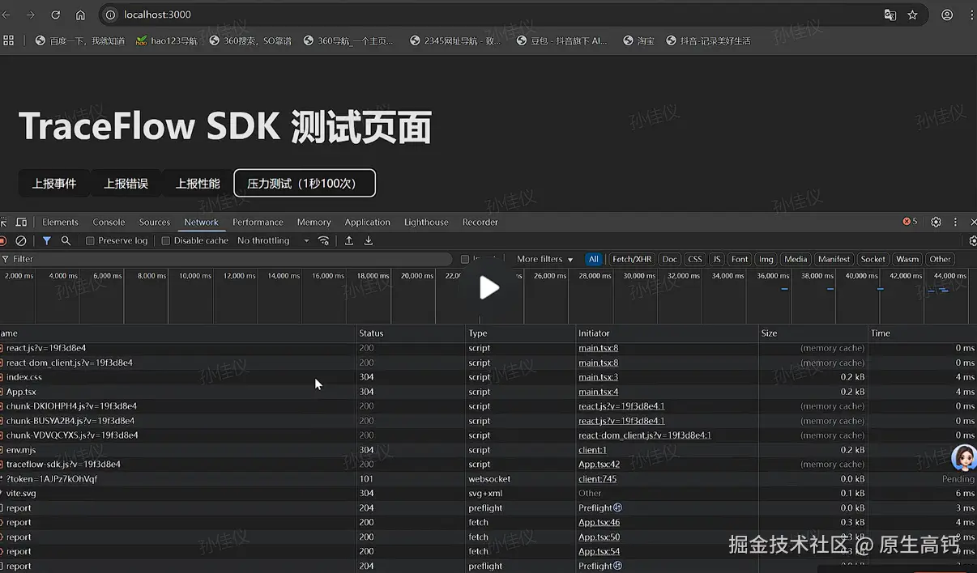The width and height of the screenshot is (977, 573).
Task: Open the 淘宝 bookmark
Action: click(x=638, y=40)
